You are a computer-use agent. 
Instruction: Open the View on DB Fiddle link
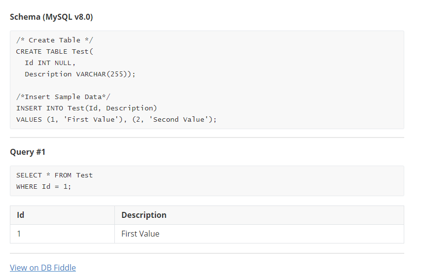[43, 268]
